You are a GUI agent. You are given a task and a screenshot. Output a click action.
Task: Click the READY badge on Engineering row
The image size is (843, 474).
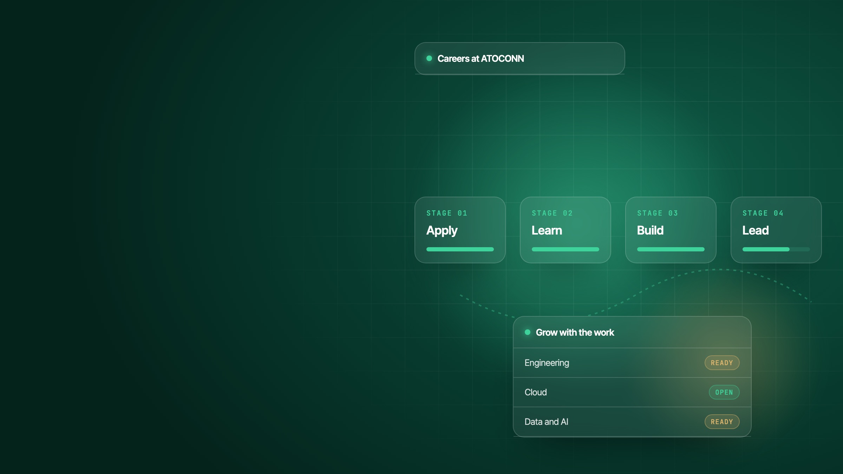722,363
